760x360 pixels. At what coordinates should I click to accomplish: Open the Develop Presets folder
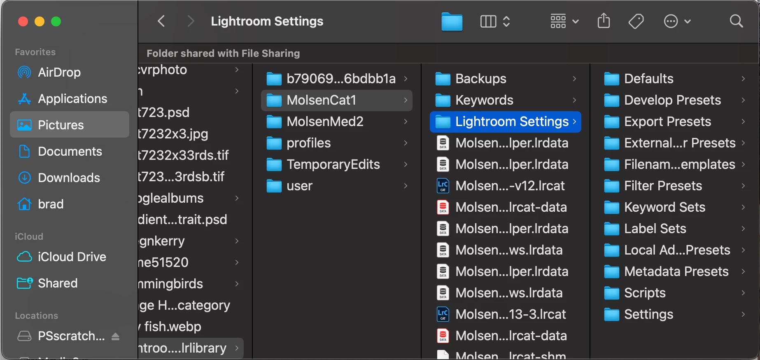coord(674,100)
